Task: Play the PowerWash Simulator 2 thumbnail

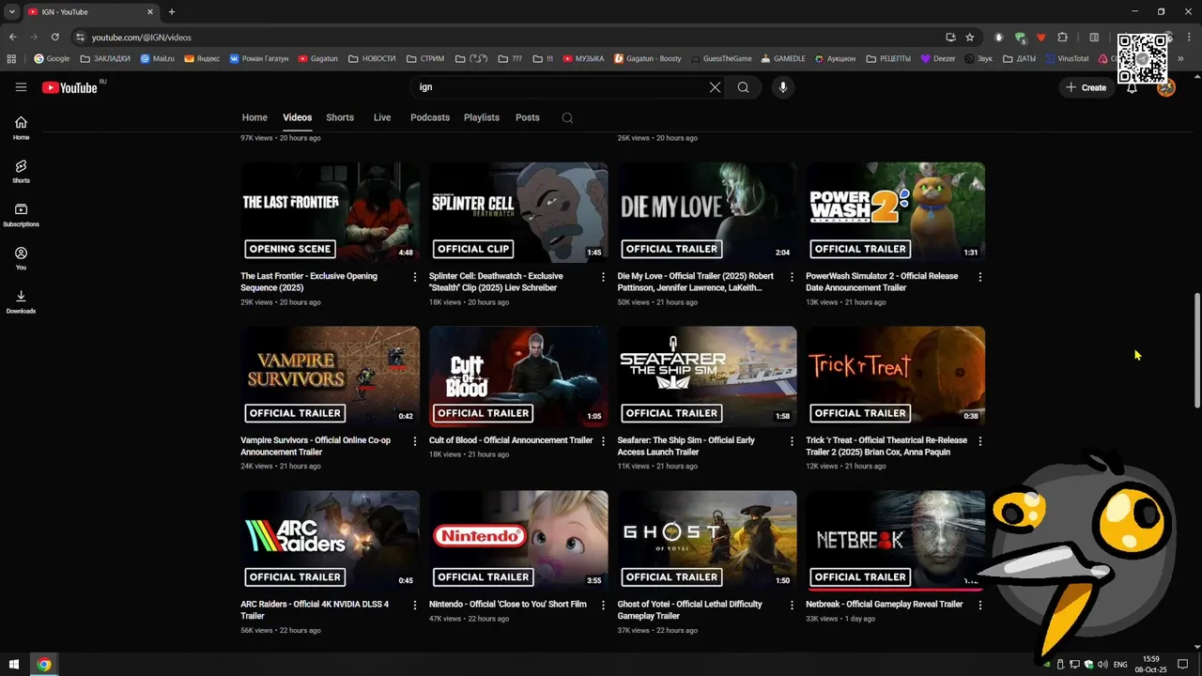Action: point(896,212)
